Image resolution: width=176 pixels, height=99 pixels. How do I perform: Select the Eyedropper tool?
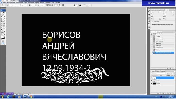[4, 32]
